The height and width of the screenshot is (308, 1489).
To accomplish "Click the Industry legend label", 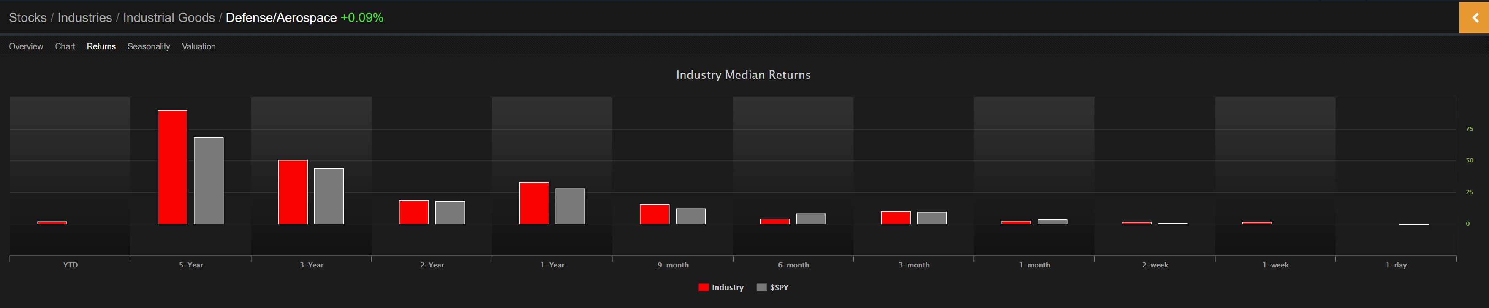I will 727,287.
